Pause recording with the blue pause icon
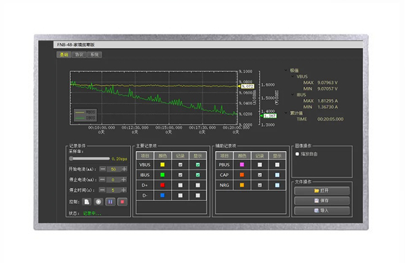405x263 pixels. coord(110,201)
